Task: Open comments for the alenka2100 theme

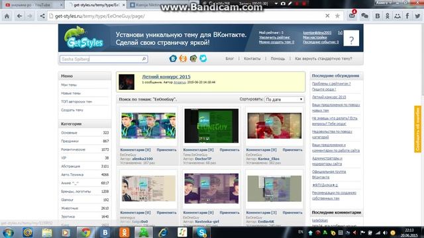Action: coord(135,150)
